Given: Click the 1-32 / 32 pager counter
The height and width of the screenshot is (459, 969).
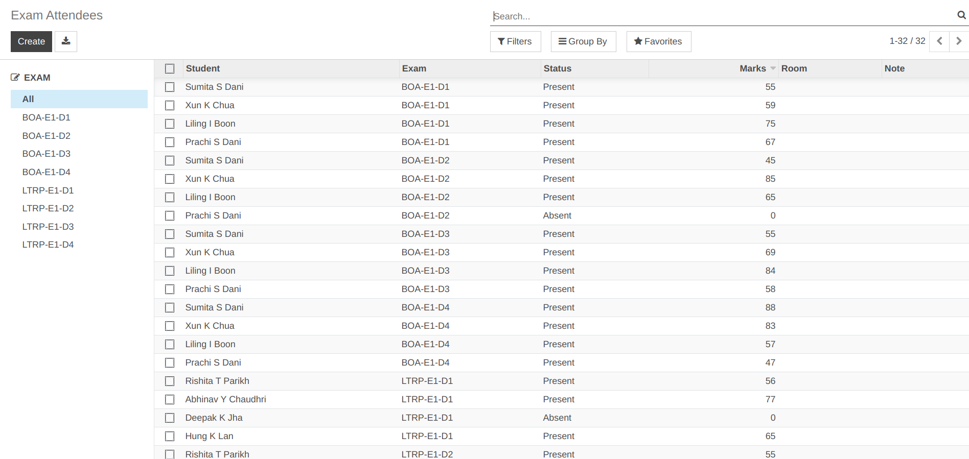Looking at the screenshot, I should point(907,41).
